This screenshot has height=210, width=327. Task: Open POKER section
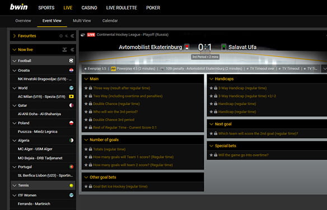(153, 8)
